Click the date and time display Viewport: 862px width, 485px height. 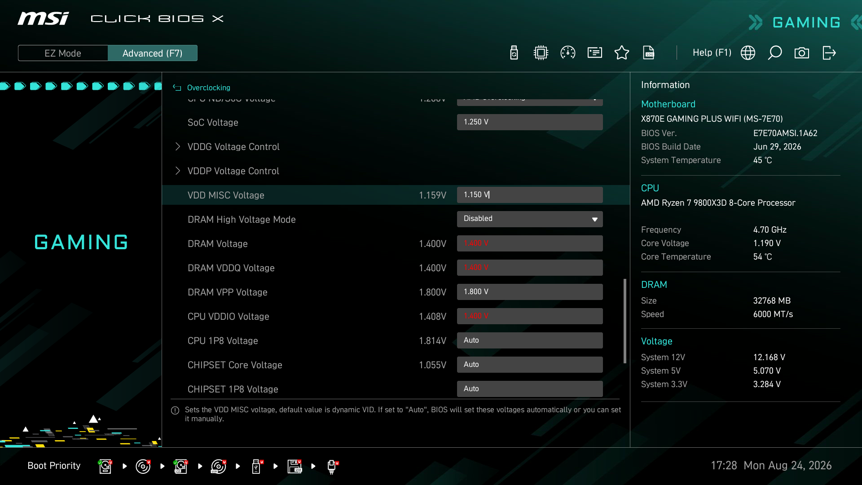click(x=771, y=466)
